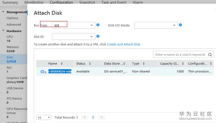Click the Disk I/O Mode info icon
The height and width of the screenshot is (123, 216).
click(180, 25)
